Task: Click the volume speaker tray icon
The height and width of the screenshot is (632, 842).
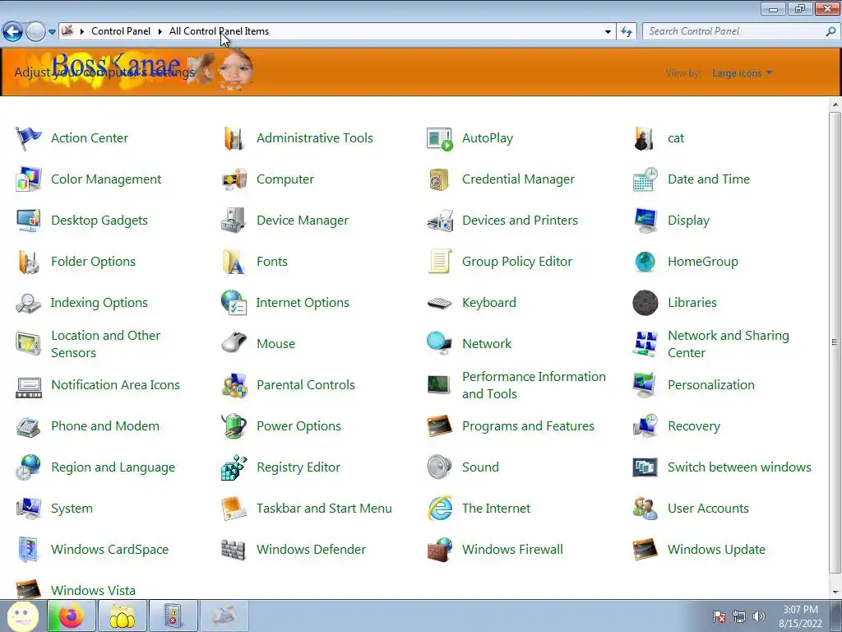Action: click(759, 616)
